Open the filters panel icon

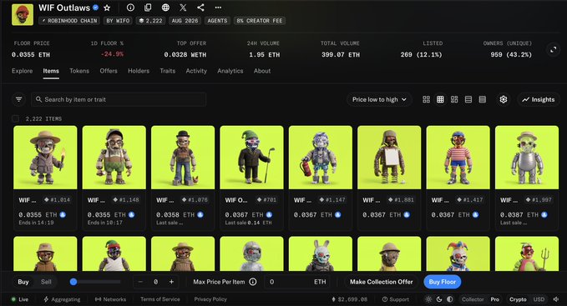(19, 99)
